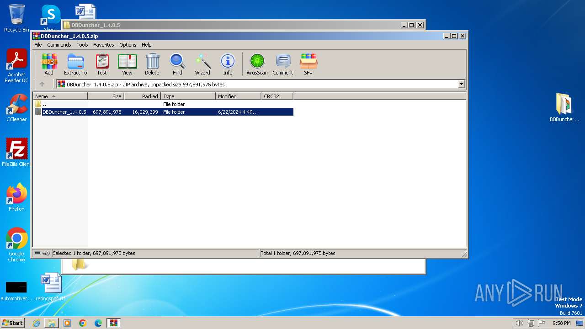Open the Windows Start menu
Screen dimensions: 585x329
(x=12, y=323)
